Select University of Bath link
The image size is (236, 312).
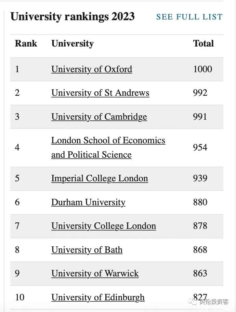(x=87, y=250)
